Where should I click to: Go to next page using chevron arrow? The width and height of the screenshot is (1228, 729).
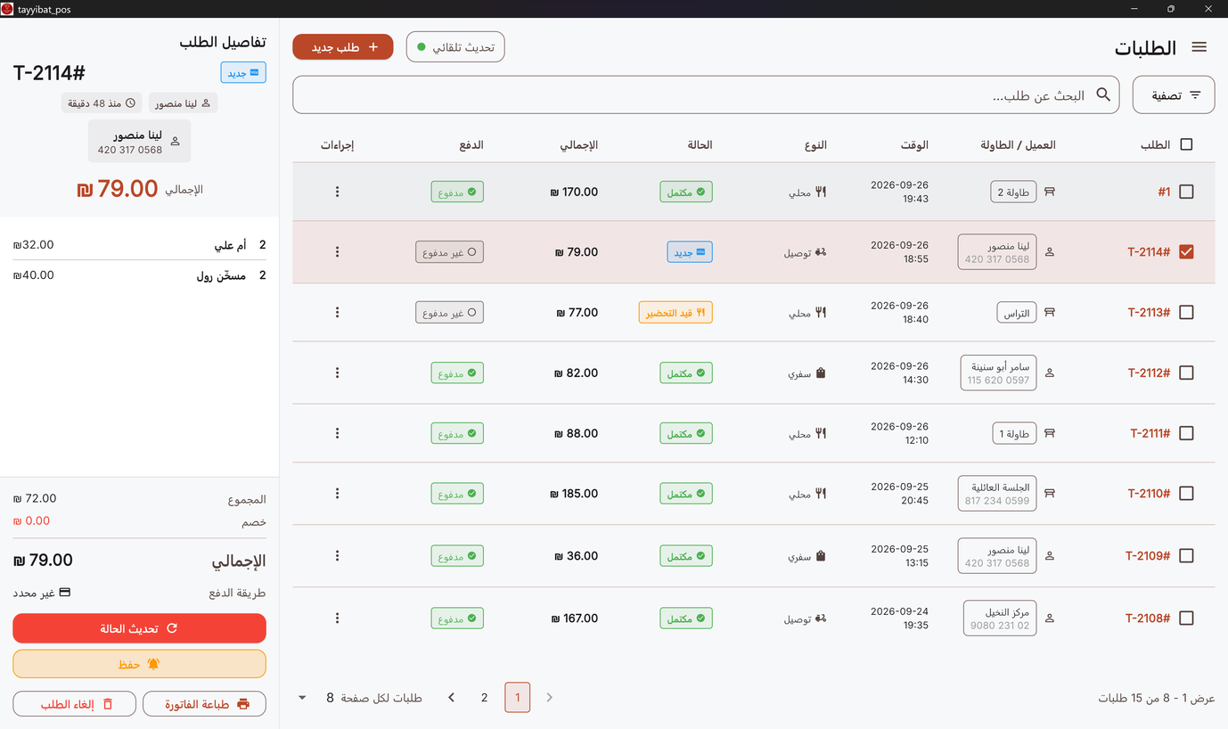pyautogui.click(x=452, y=698)
